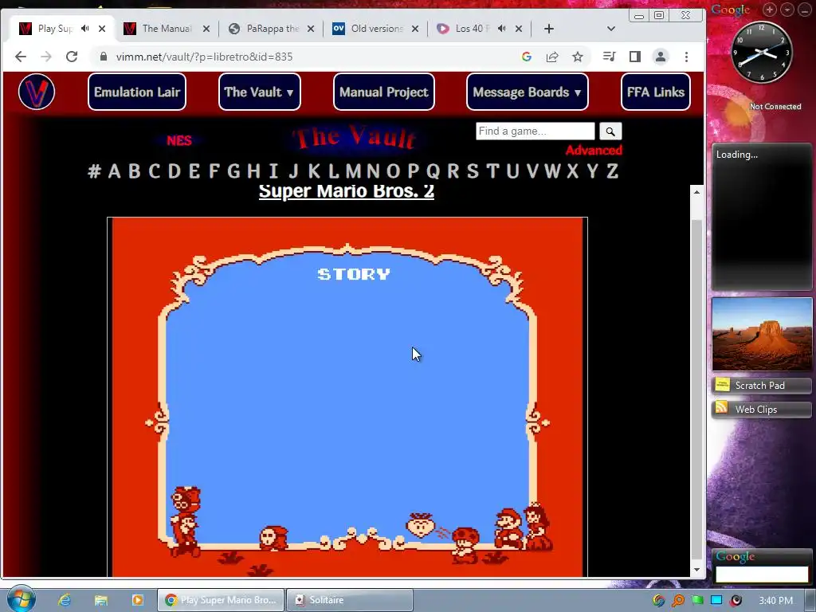This screenshot has width=816, height=612.
Task: Expand The Vault dropdown menu
Action: (x=259, y=92)
